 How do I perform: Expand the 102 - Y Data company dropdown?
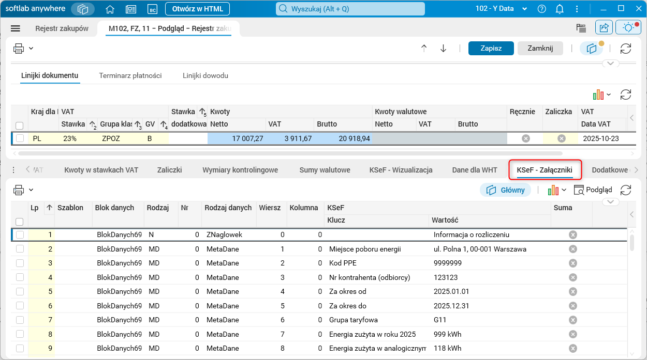525,9
